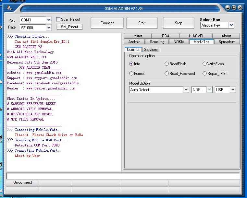Switch to the Samsung tab
This screenshot has width=247, height=198.
point(157,42)
